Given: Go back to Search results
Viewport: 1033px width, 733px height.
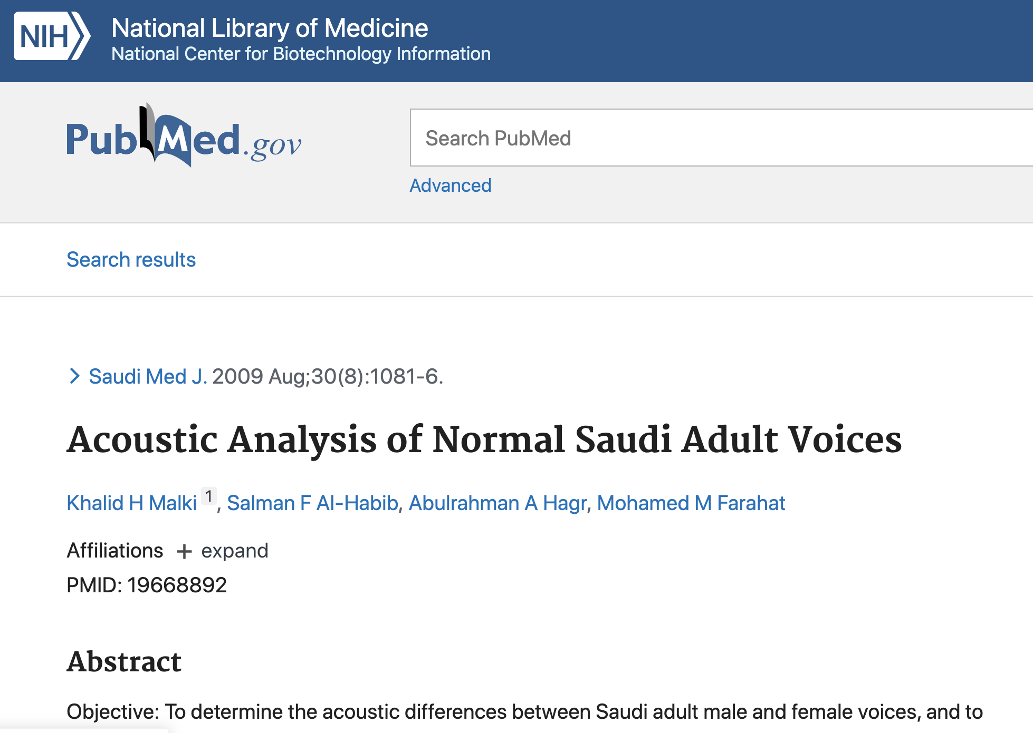Looking at the screenshot, I should [x=131, y=260].
